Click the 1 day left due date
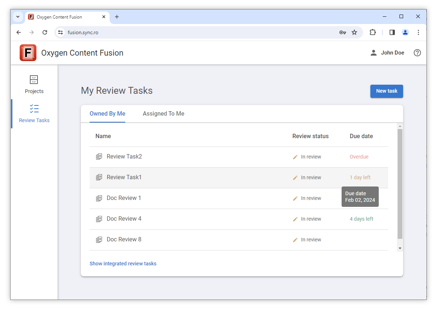Viewport: 437px width, 309px height. [x=360, y=177]
